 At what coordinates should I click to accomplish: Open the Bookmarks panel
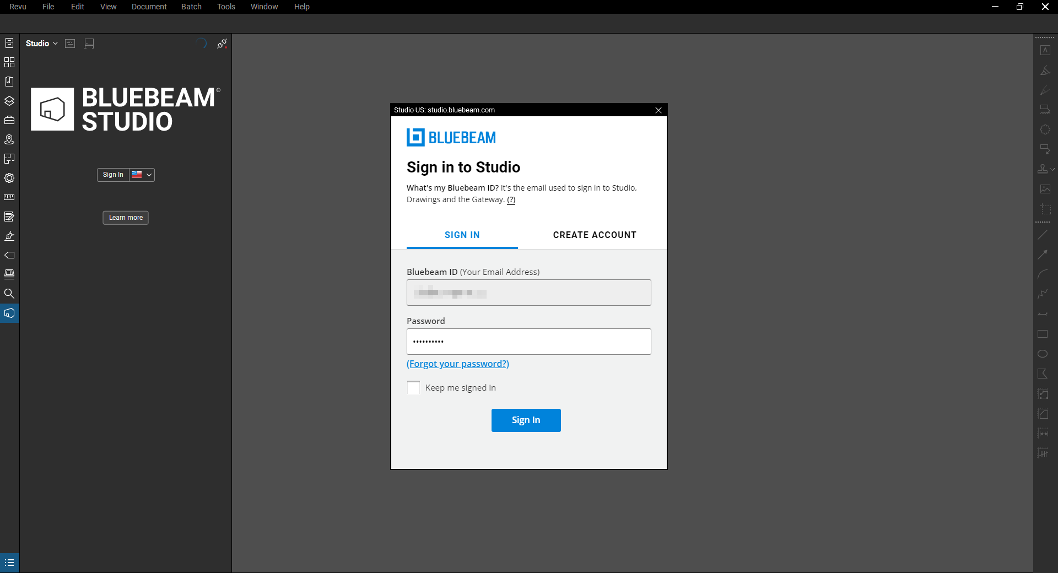pos(9,82)
